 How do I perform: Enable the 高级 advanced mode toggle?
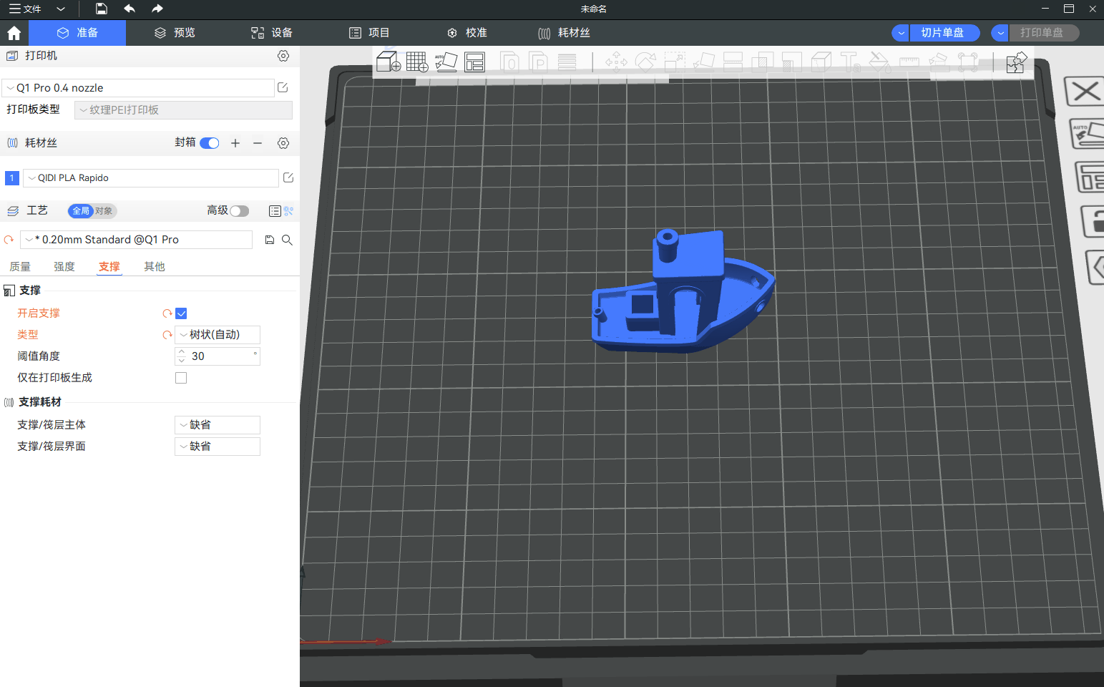pyautogui.click(x=239, y=211)
